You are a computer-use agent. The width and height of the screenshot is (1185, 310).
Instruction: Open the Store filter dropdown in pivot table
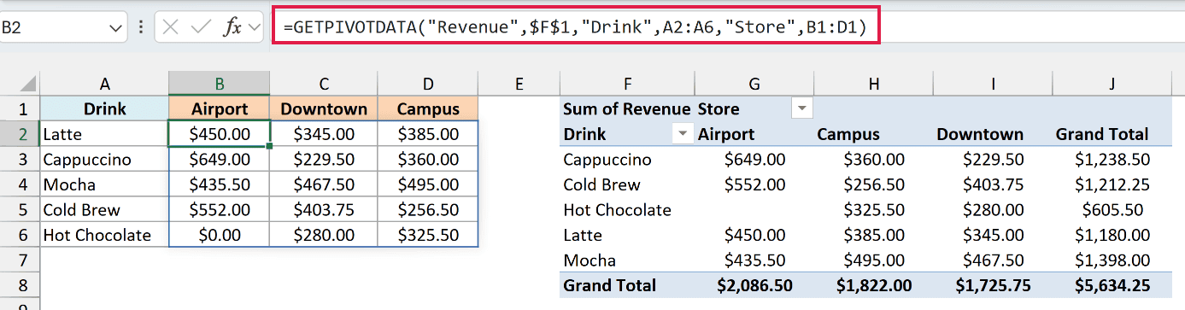point(802,108)
